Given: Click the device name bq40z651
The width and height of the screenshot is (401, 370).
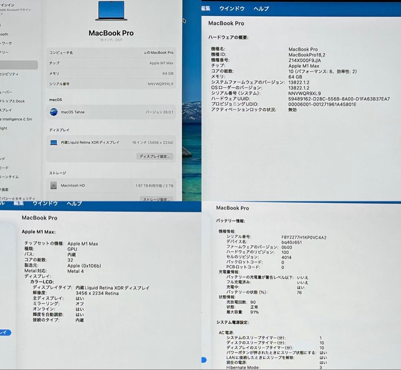Looking at the screenshot, I should tap(291, 242).
